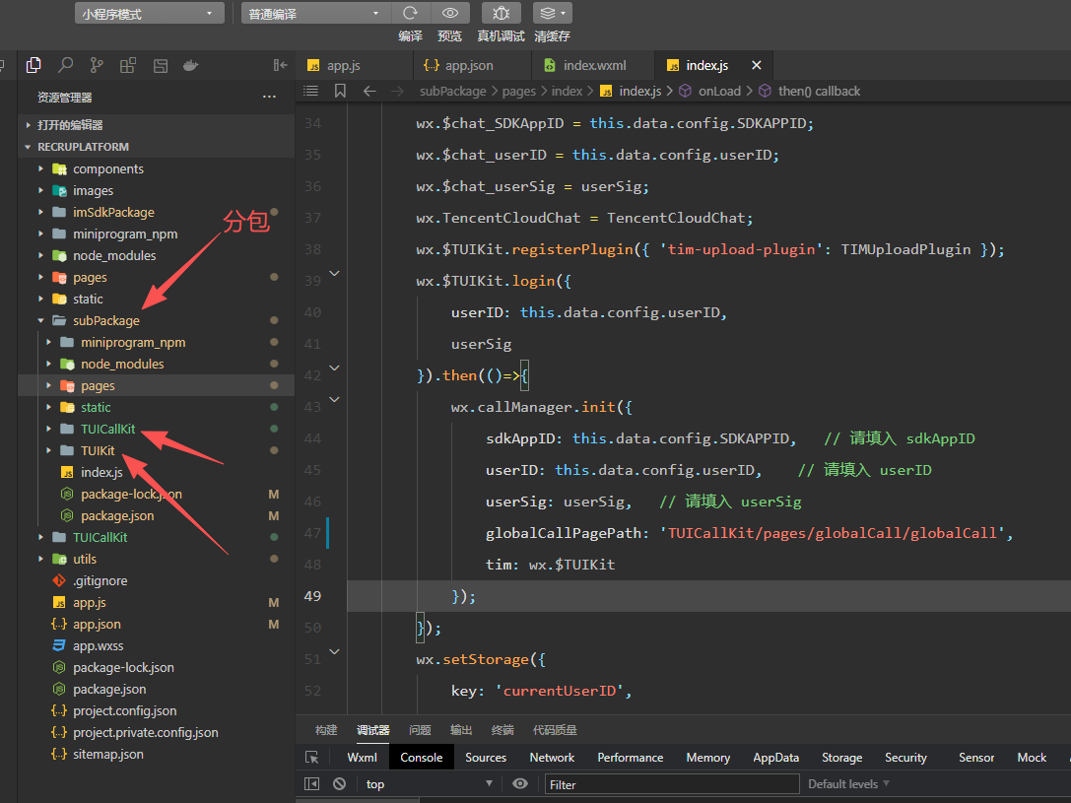The image size is (1071, 803).
Task: Fold the code block at line 39
Action: pyautogui.click(x=335, y=273)
